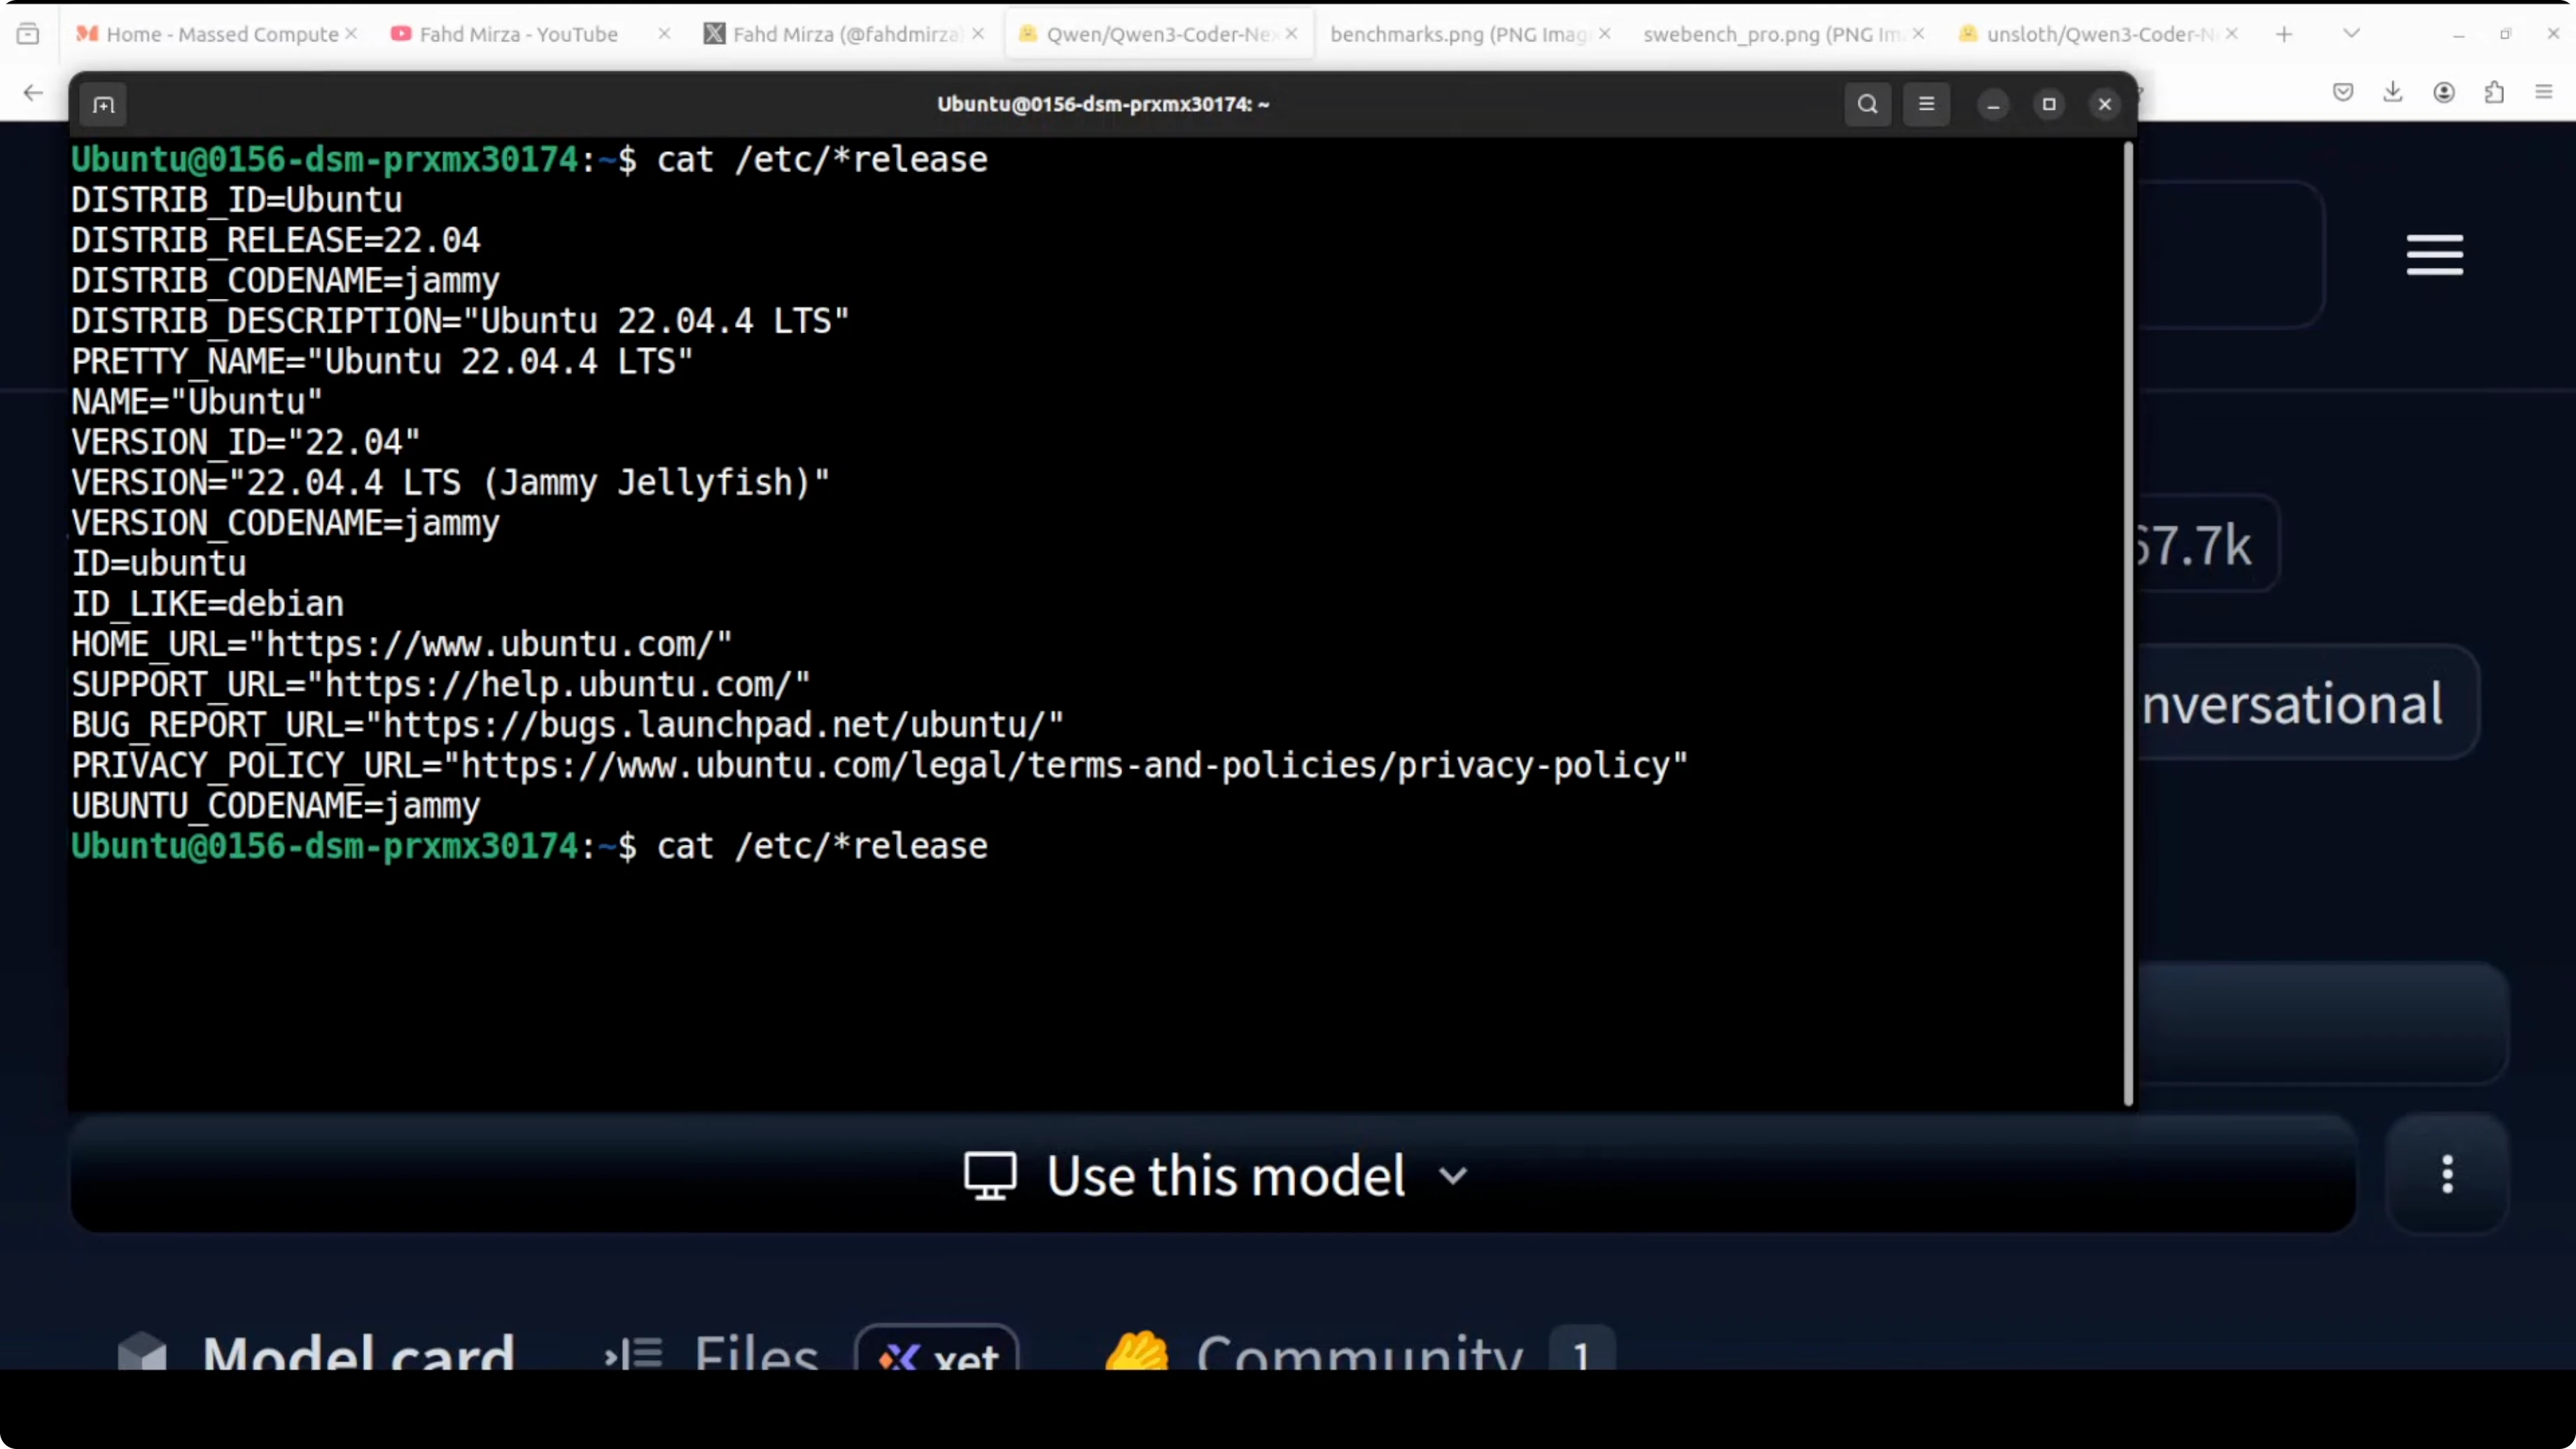Image resolution: width=2576 pixels, height=1449 pixels.
Task: Expand the list all tabs chevron
Action: click(x=2351, y=34)
